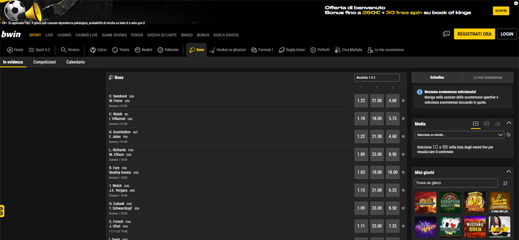
Task: Bet on Villarreal win at 5.75
Action: click(393, 119)
